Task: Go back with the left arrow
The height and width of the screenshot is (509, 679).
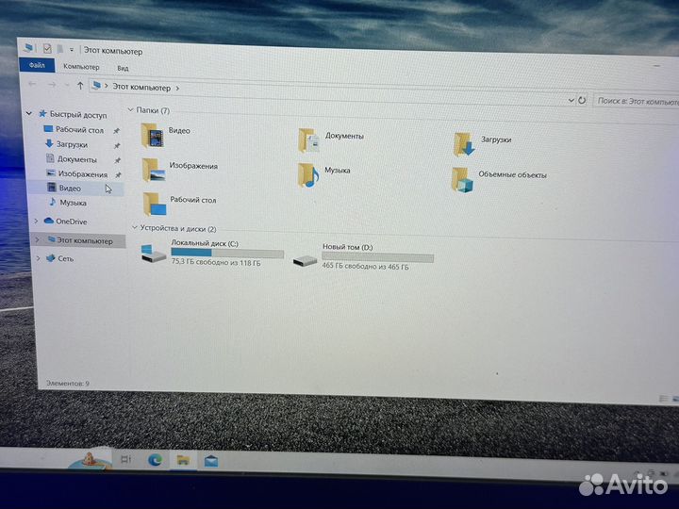Action: (x=32, y=84)
